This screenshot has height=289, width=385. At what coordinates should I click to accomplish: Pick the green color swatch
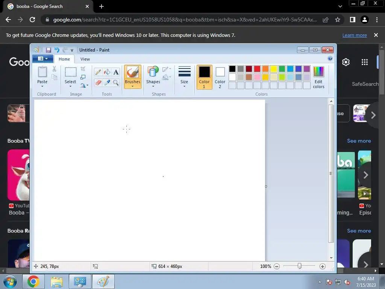282,69
